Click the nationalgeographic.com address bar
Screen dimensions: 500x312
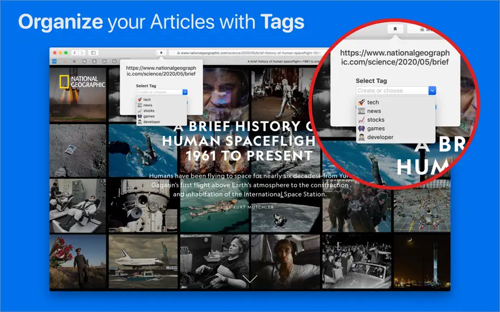pyautogui.click(x=249, y=53)
